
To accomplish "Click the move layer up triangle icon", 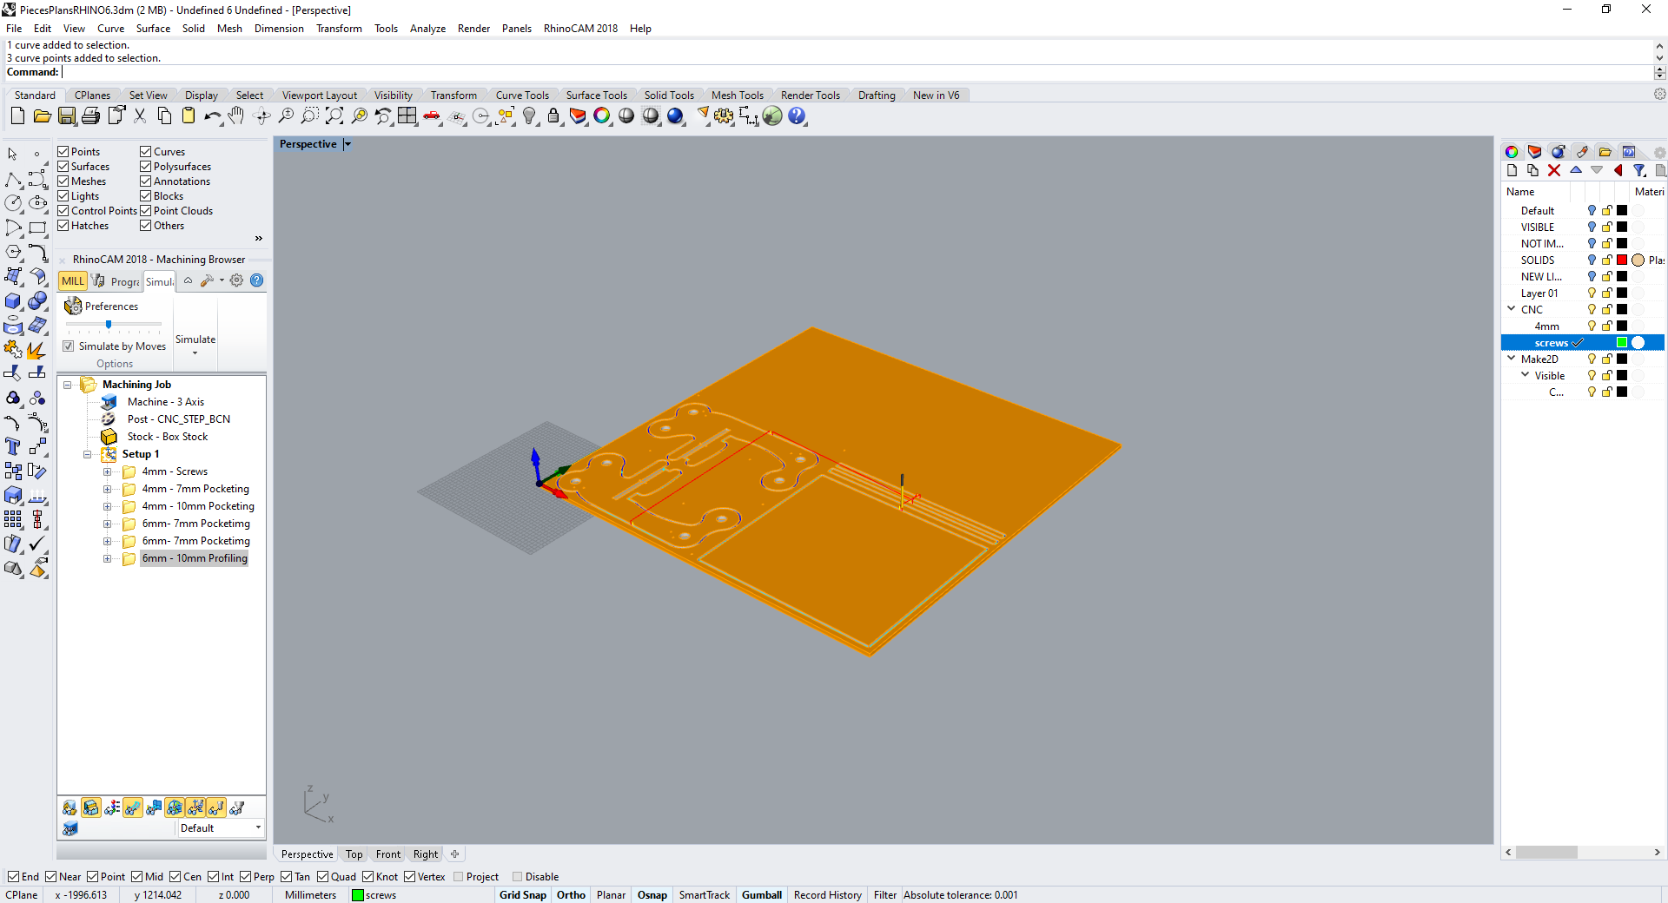I will [1576, 170].
